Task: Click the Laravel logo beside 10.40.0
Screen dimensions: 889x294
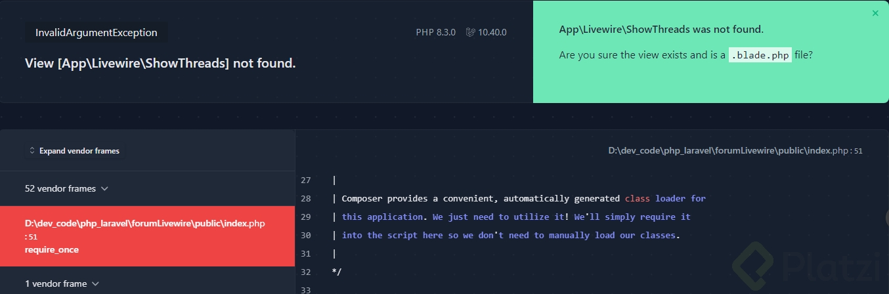Action: 470,32
